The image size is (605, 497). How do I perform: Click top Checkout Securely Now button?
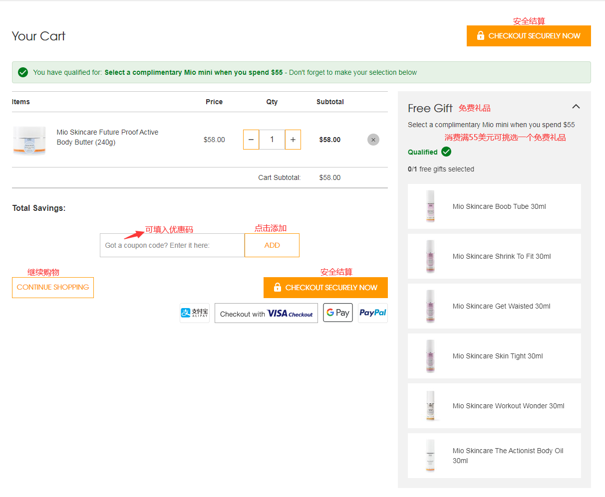point(529,36)
